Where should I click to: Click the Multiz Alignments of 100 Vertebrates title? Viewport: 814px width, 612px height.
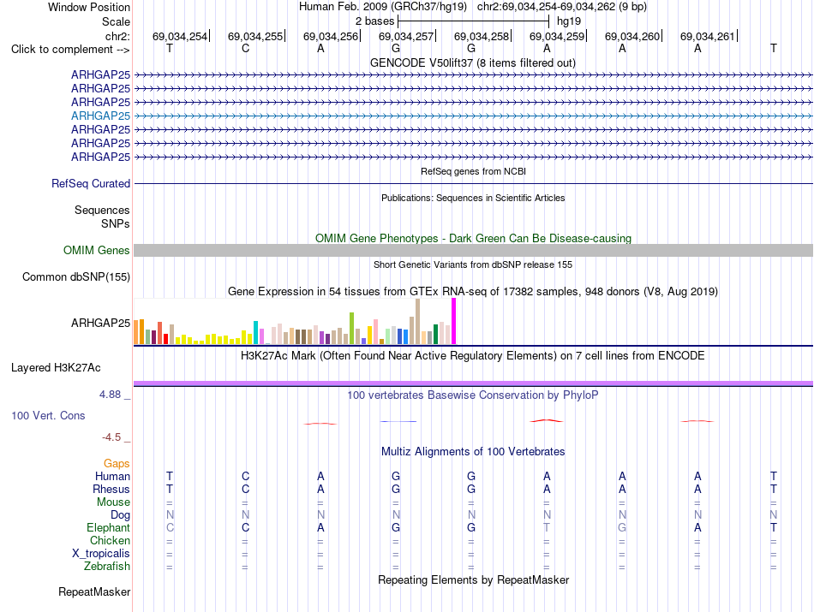coord(473,451)
